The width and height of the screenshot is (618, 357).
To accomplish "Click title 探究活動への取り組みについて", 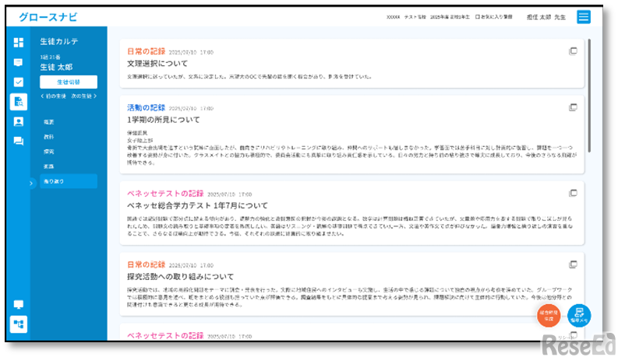I will click(x=180, y=276).
